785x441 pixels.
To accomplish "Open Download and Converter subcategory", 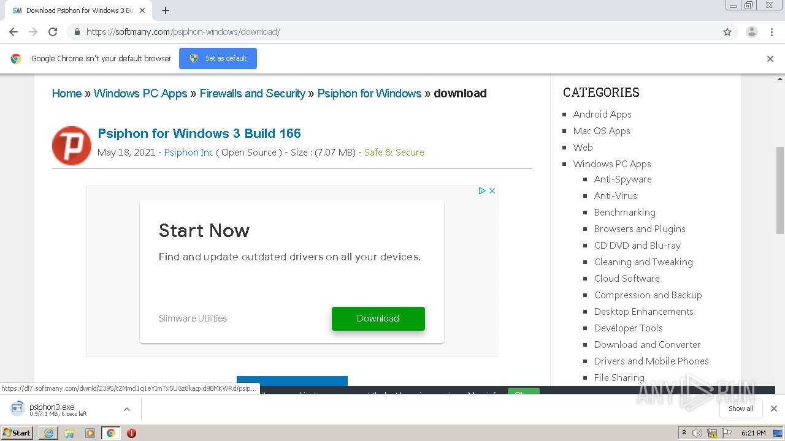I will (x=648, y=345).
